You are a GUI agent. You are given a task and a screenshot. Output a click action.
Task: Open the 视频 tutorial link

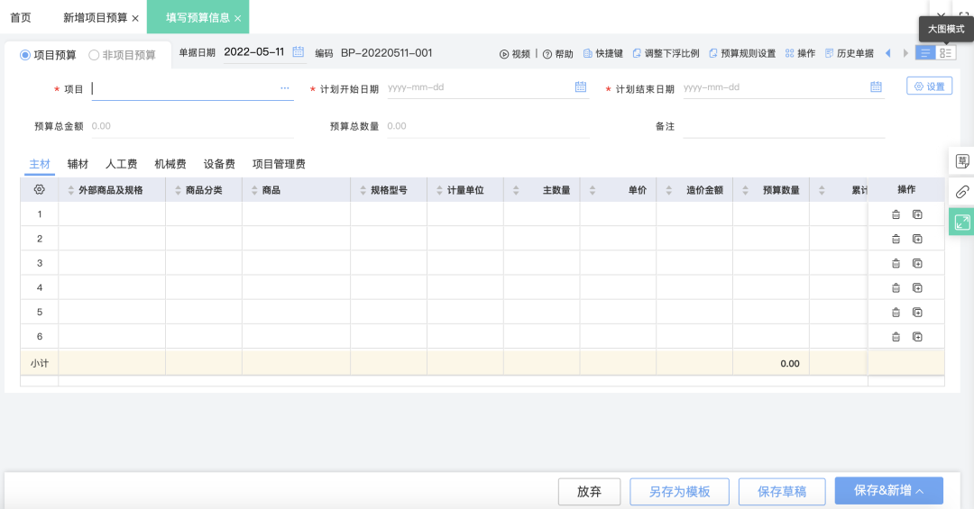coord(515,53)
